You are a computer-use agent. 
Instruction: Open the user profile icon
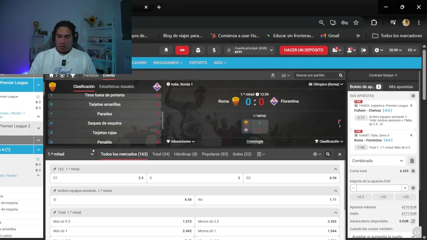click(351, 50)
